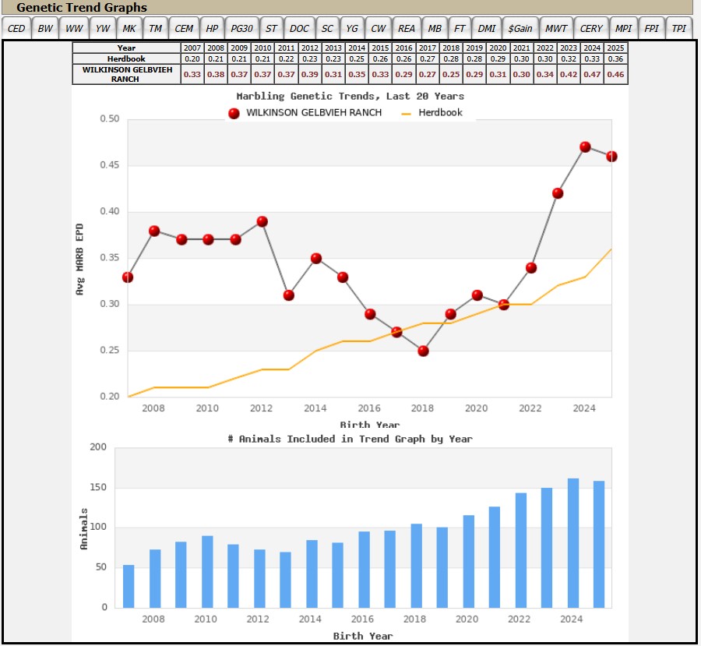Click the 2018 ranch value 0.25 cell
This screenshot has height=646, width=701.
point(451,74)
